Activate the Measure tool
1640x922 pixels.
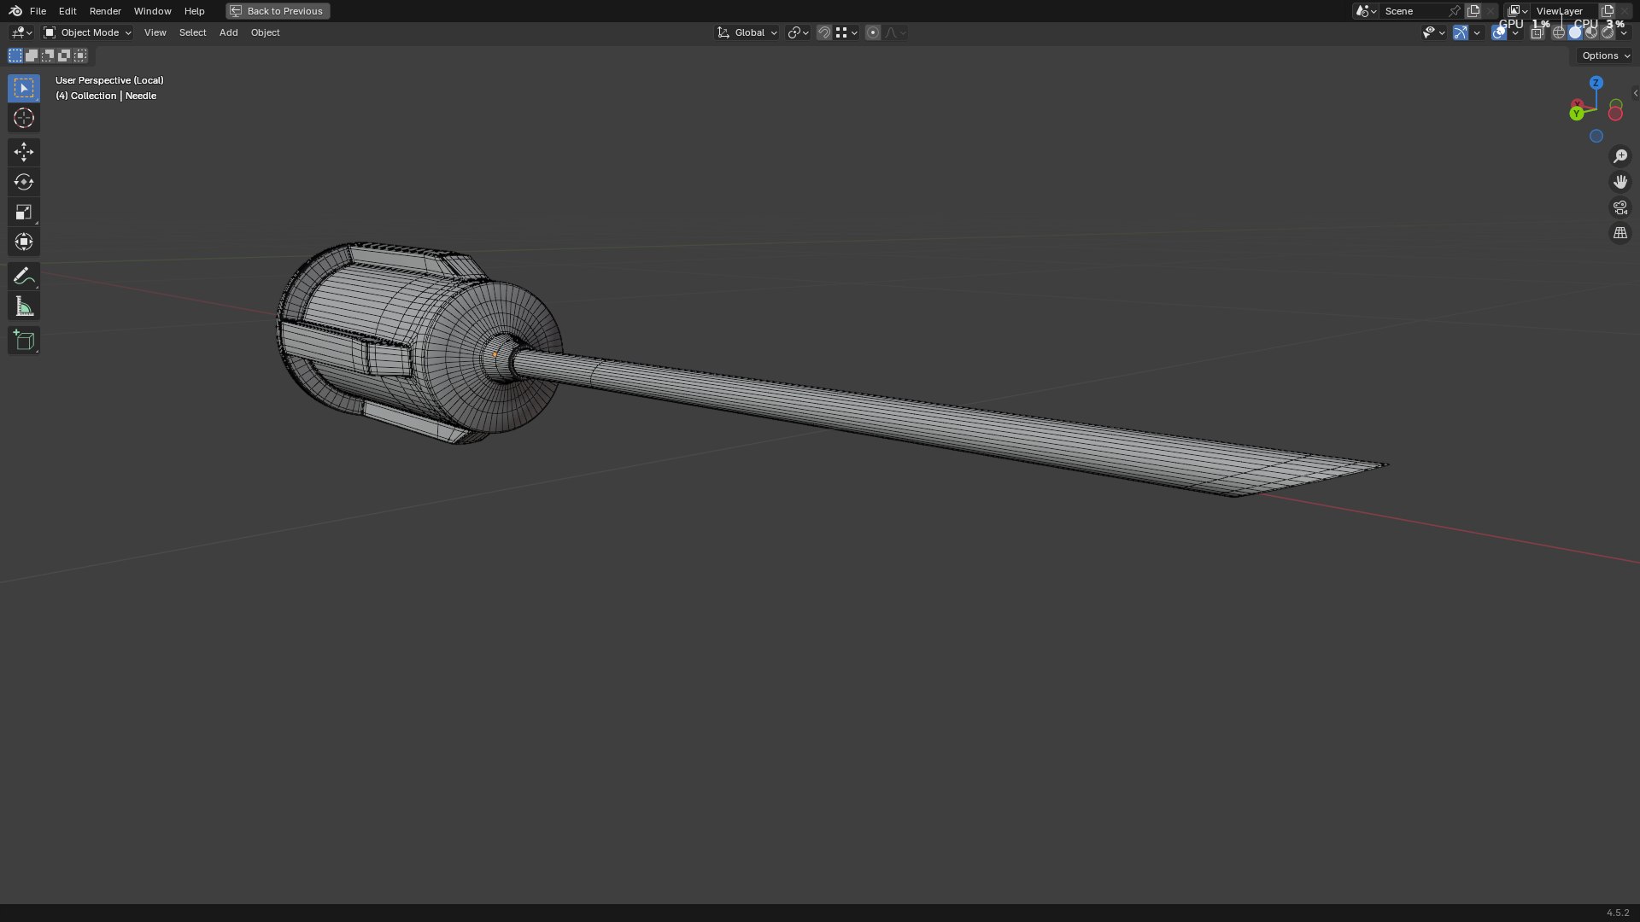[x=24, y=306]
